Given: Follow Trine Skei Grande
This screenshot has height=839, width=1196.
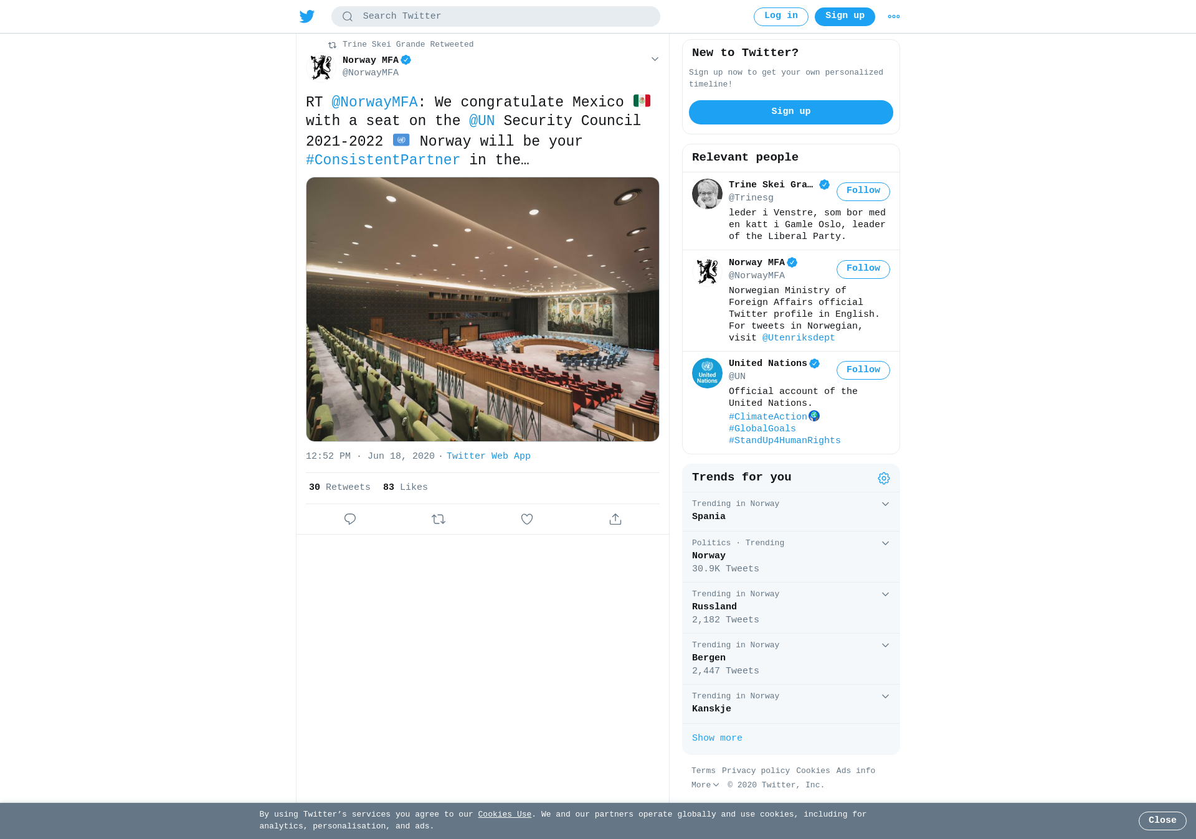Looking at the screenshot, I should [x=863, y=191].
